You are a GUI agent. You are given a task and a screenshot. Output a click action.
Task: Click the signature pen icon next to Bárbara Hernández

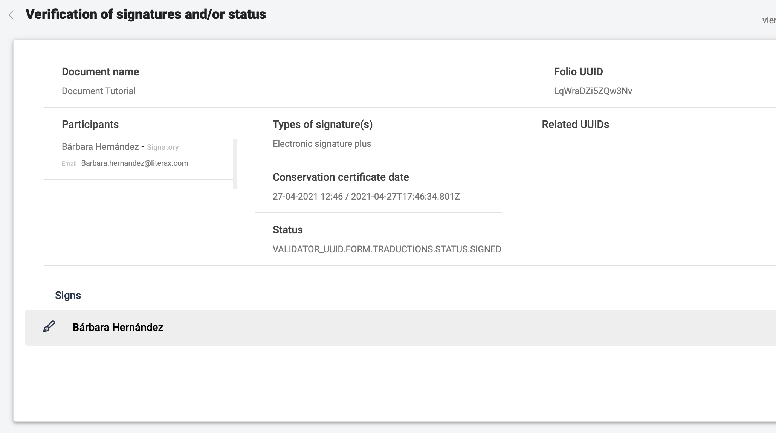point(49,327)
